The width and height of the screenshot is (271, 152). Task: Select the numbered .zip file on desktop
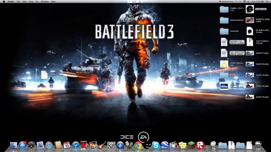(x=250, y=42)
